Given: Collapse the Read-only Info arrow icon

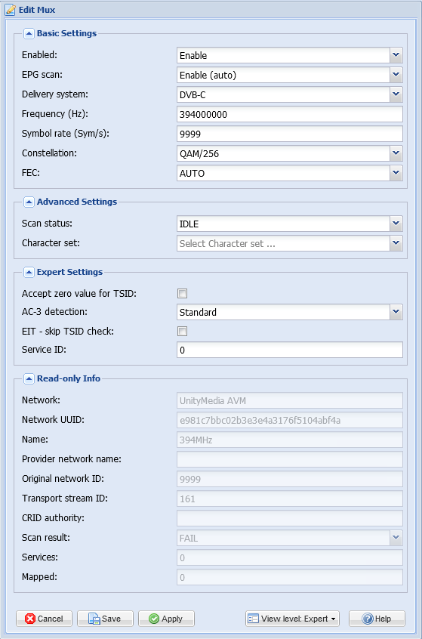Looking at the screenshot, I should click(x=29, y=378).
